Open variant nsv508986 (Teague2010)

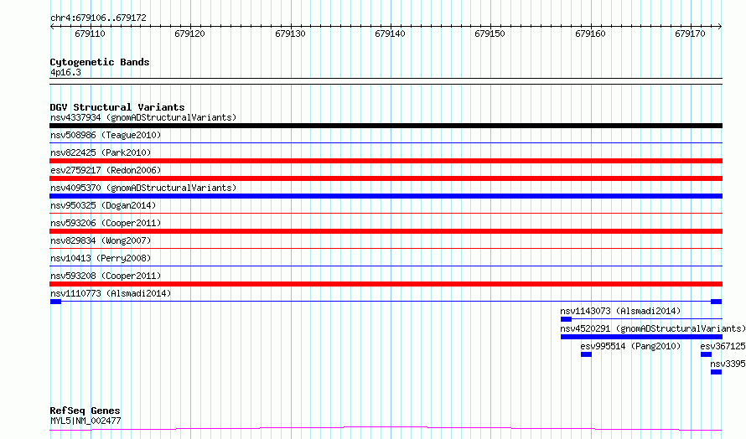(x=106, y=135)
